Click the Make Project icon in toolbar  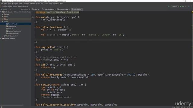pyautogui.click(x=169, y=6)
